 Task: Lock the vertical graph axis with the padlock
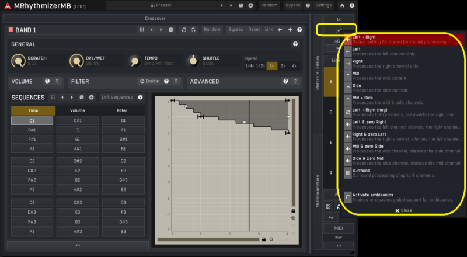(293, 210)
